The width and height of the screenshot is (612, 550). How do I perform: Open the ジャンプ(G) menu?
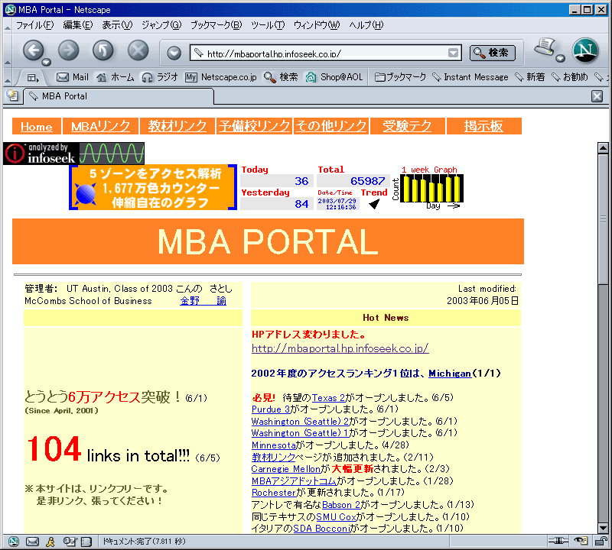[161, 25]
